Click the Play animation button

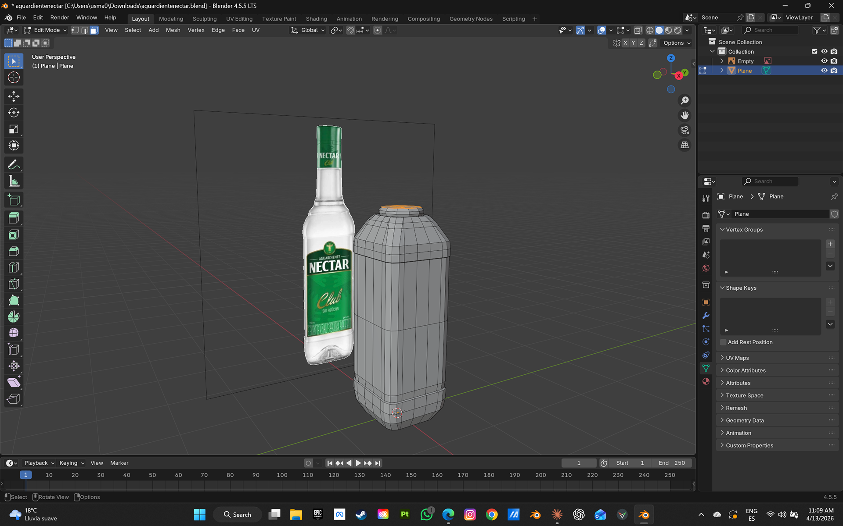pos(358,463)
